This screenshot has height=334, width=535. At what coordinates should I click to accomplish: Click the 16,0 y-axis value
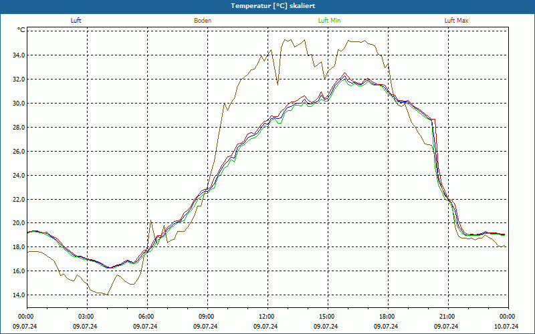pos(19,271)
